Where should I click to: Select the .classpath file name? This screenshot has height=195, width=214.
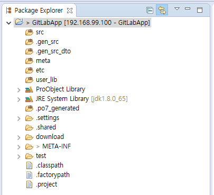(x=50, y=165)
